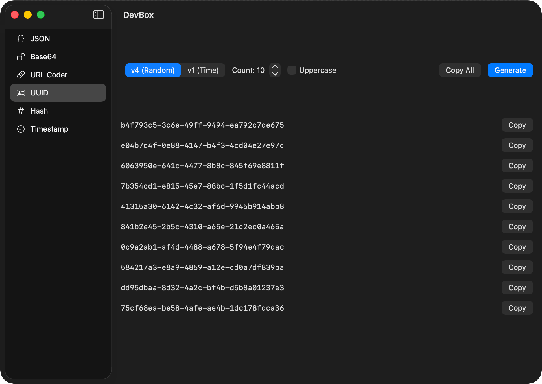The height and width of the screenshot is (384, 542).
Task: Copy the UUID starting with b4f793c5
Action: pyautogui.click(x=517, y=125)
